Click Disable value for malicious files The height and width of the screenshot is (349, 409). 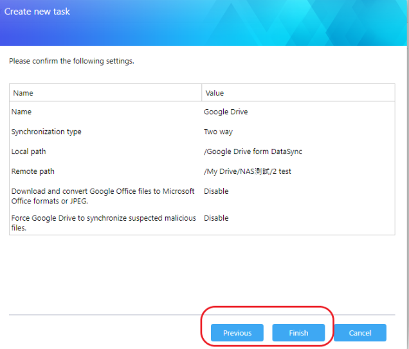tap(216, 218)
